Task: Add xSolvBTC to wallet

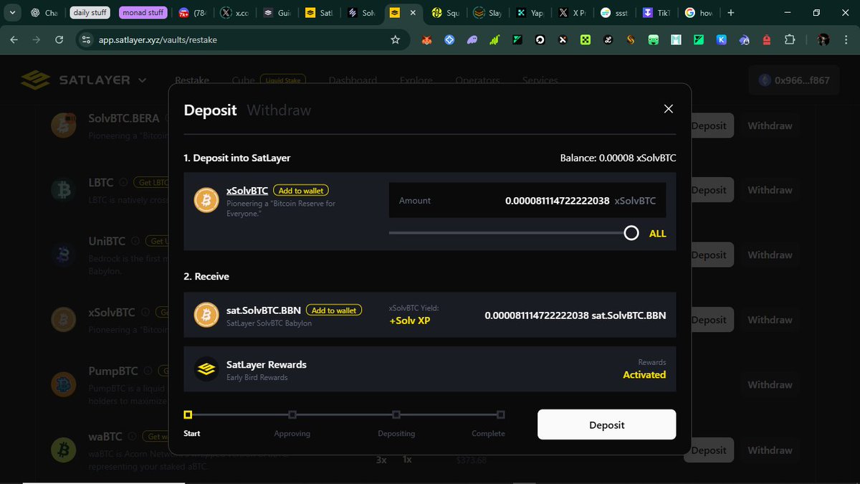Action: tap(301, 191)
